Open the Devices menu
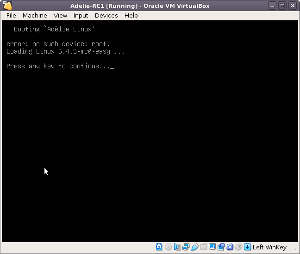This screenshot has width=300, height=254. 106,15
